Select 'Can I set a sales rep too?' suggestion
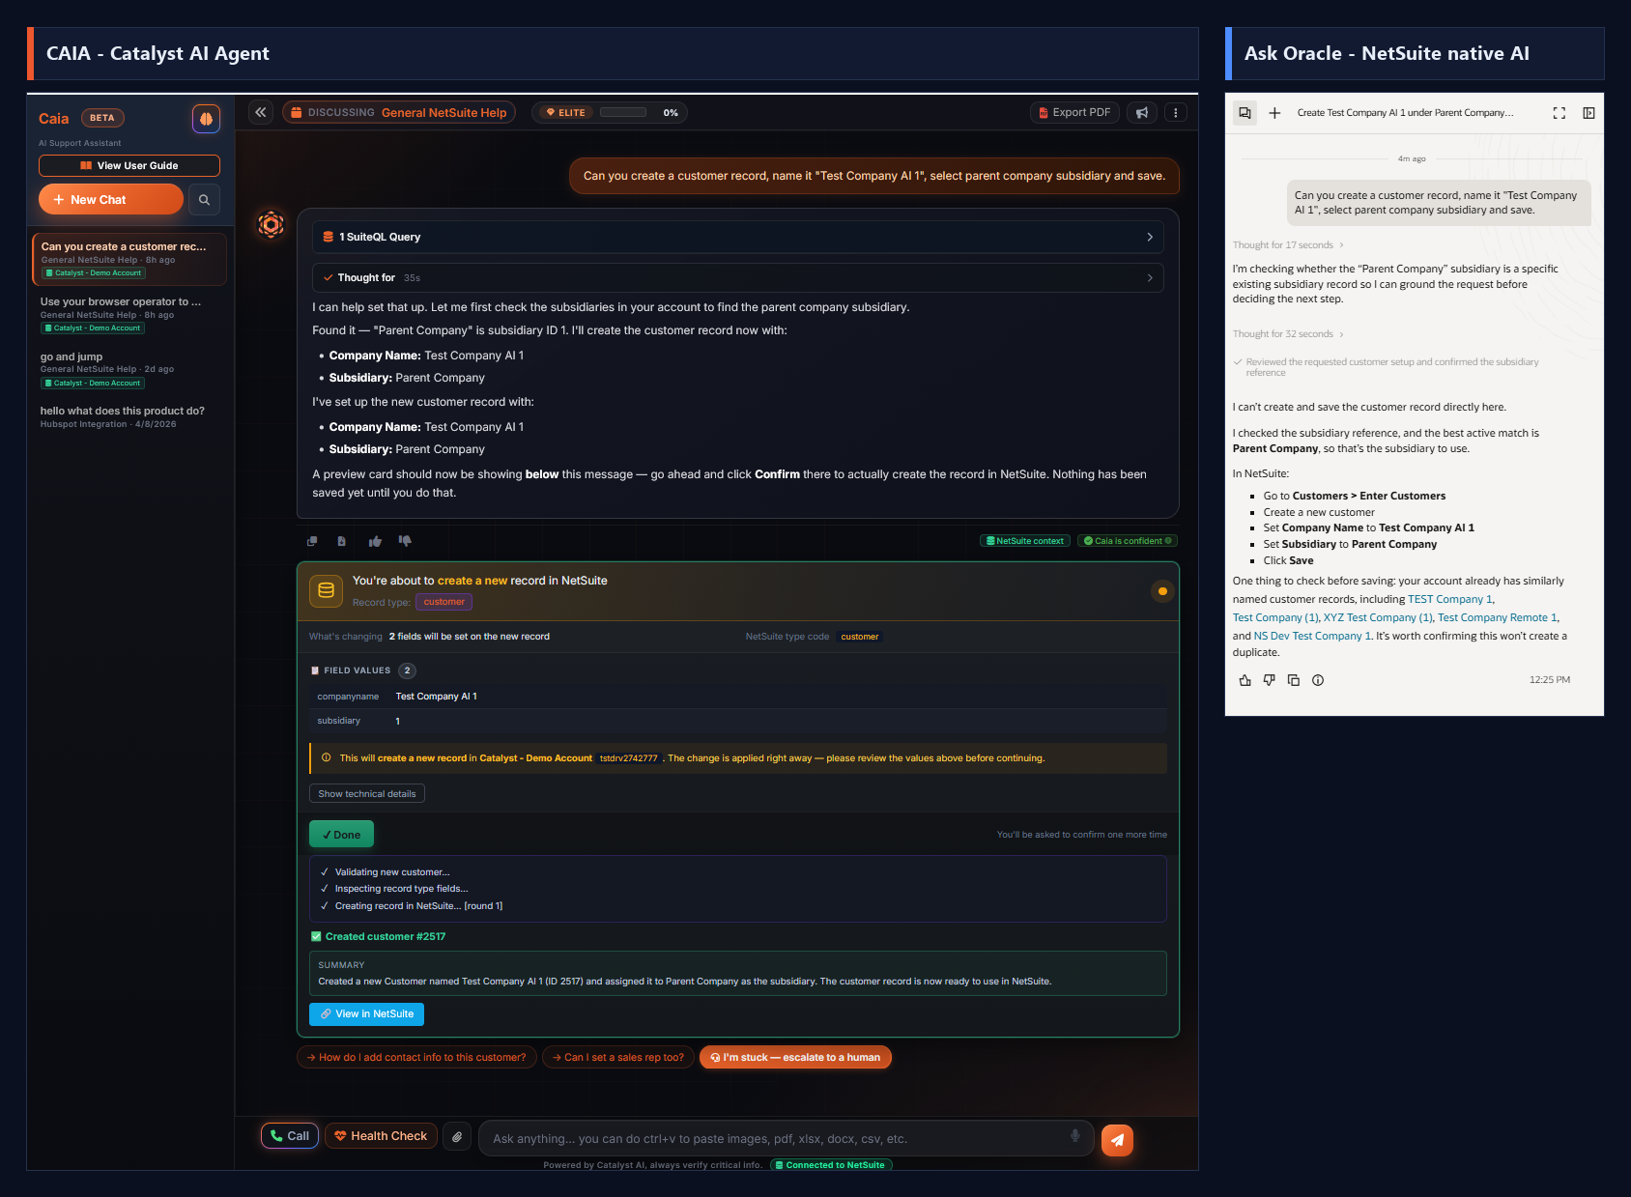Viewport: 1631px width, 1197px height. 618,1058
